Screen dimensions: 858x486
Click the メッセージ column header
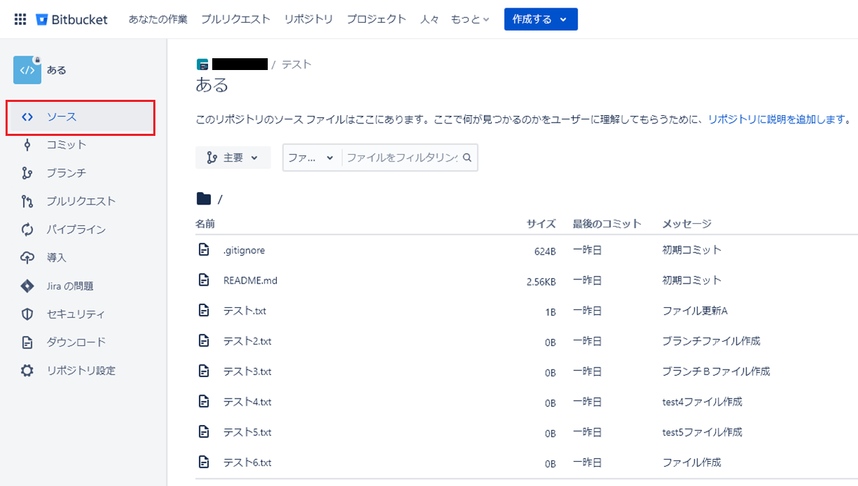[687, 223]
